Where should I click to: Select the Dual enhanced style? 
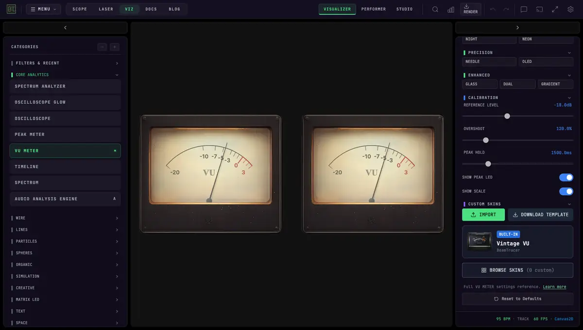click(x=517, y=84)
